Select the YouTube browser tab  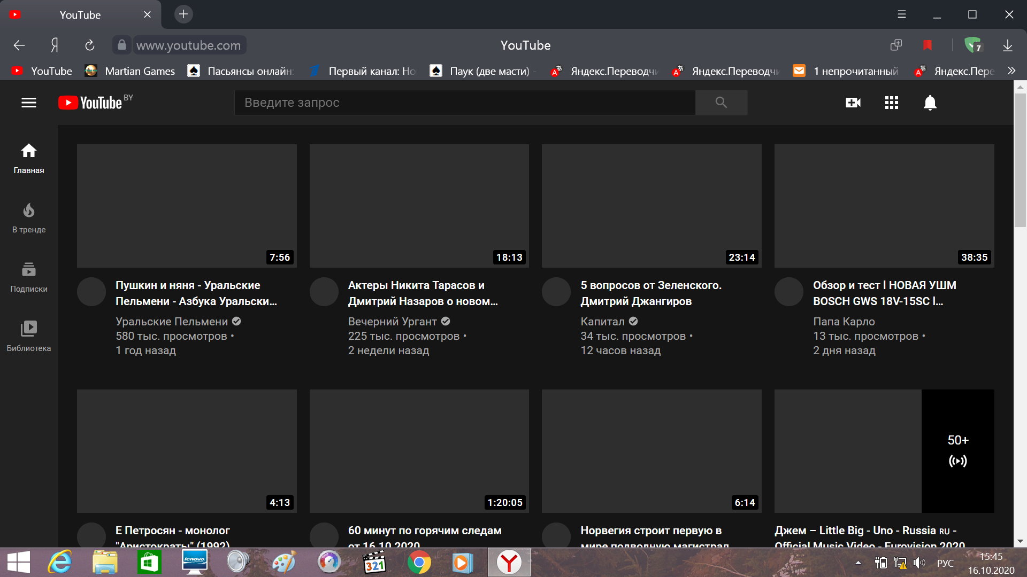click(x=80, y=14)
